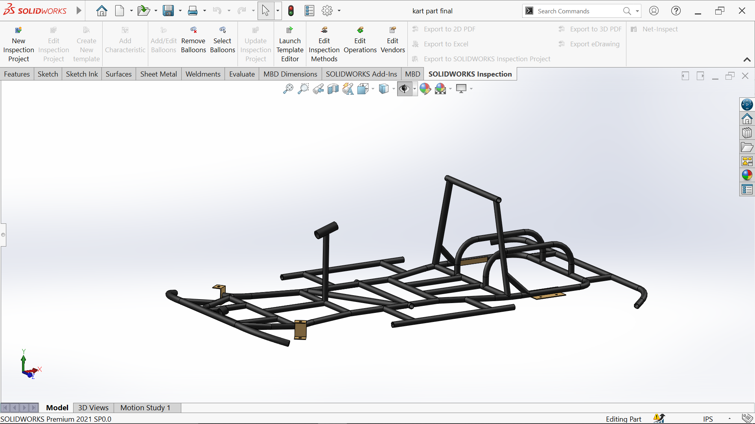Click the Save icon
Image resolution: width=755 pixels, height=424 pixels.
(168, 11)
